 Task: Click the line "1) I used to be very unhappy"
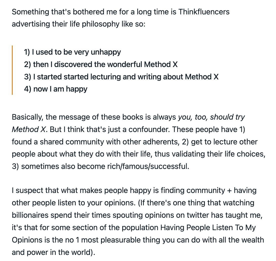pyautogui.click(x=72, y=52)
